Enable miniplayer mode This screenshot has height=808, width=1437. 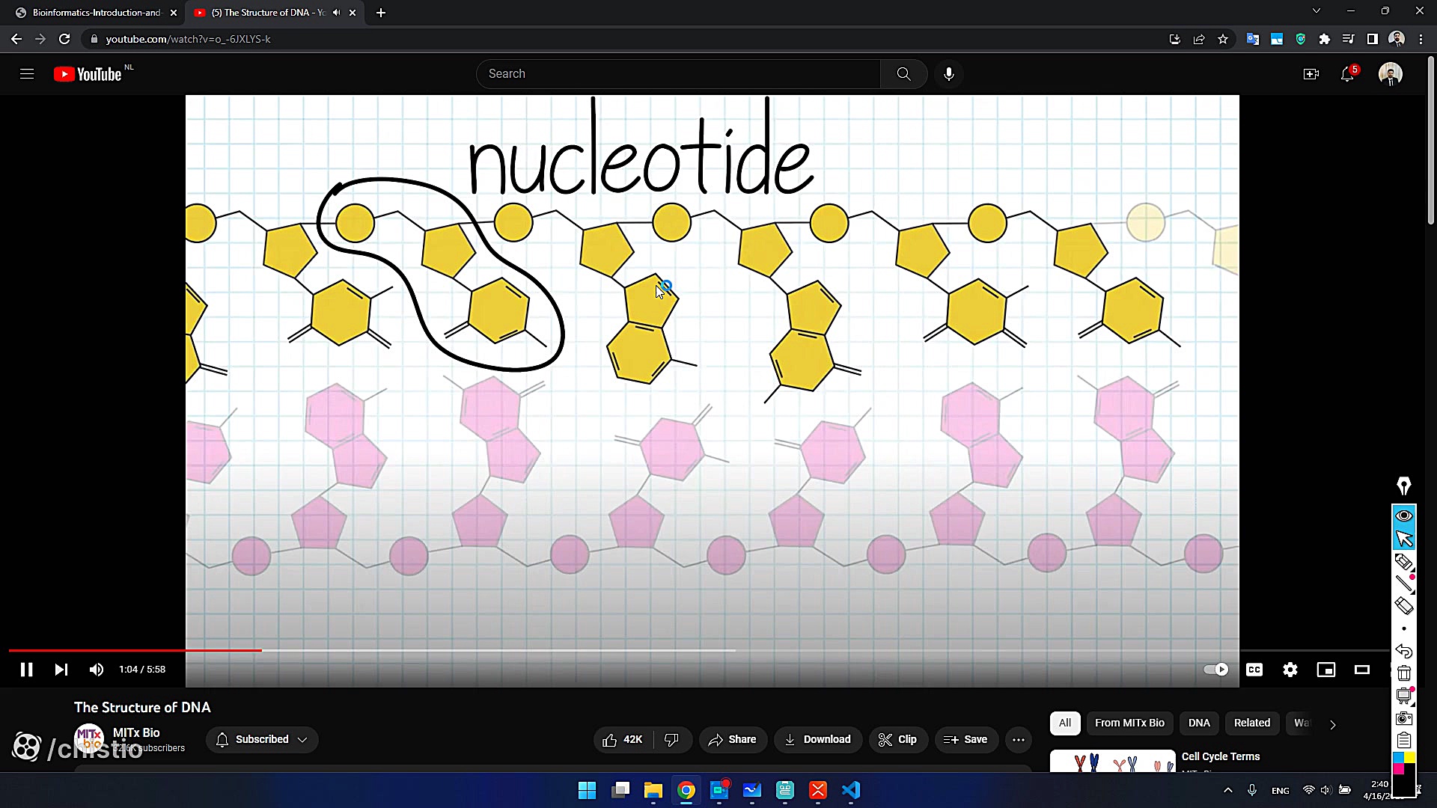[1326, 670]
